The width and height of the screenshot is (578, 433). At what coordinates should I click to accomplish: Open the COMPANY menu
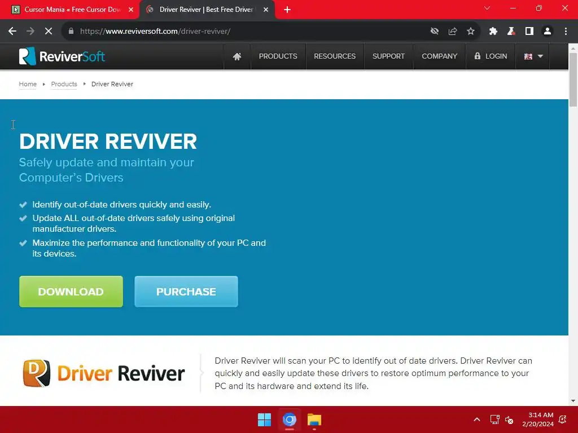point(439,56)
